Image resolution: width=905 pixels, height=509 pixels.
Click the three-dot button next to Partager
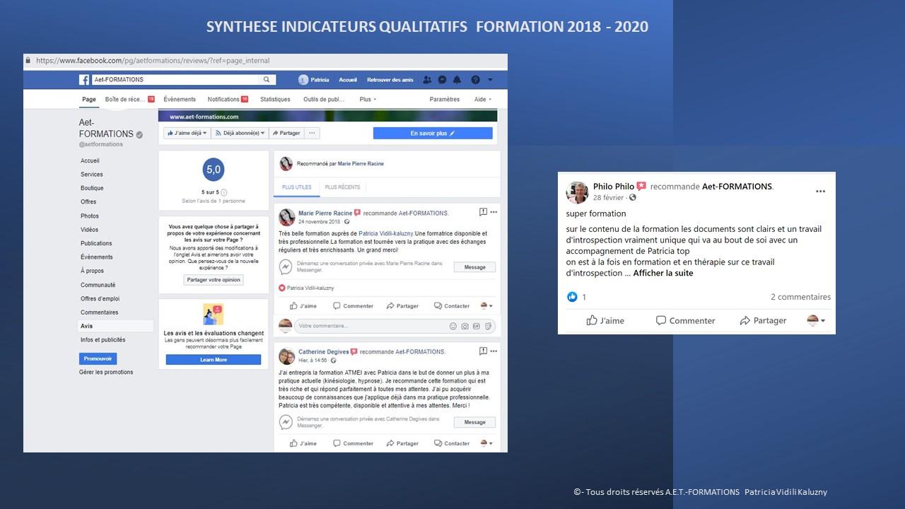pyautogui.click(x=313, y=133)
